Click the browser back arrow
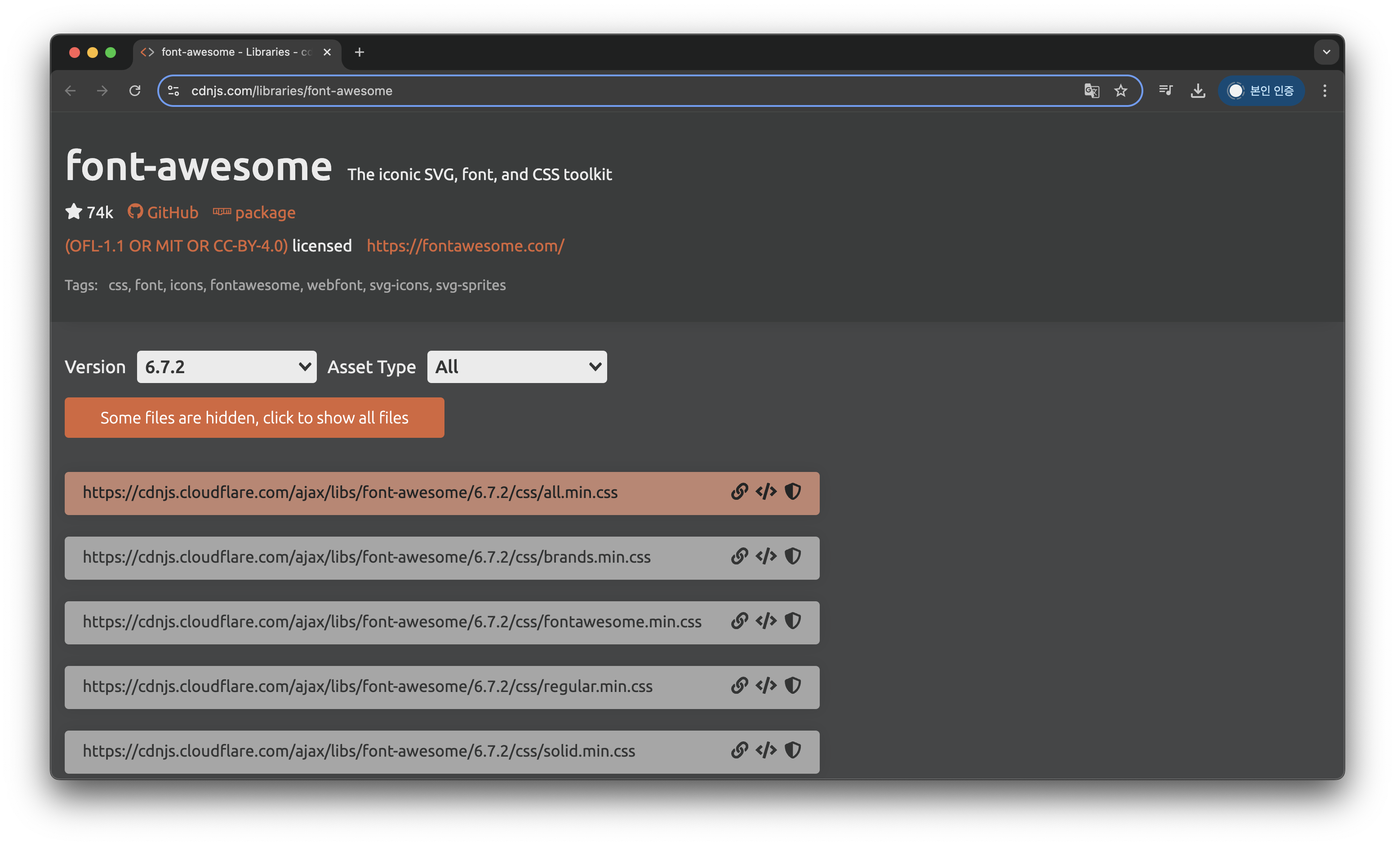The height and width of the screenshot is (846, 1395). click(x=71, y=90)
